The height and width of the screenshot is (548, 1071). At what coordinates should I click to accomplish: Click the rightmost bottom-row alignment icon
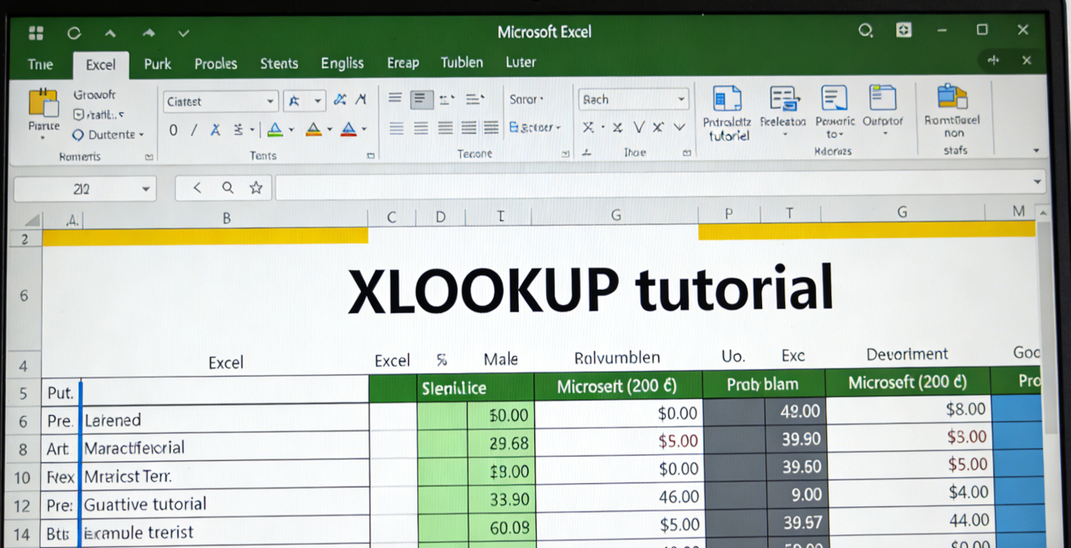tap(492, 129)
